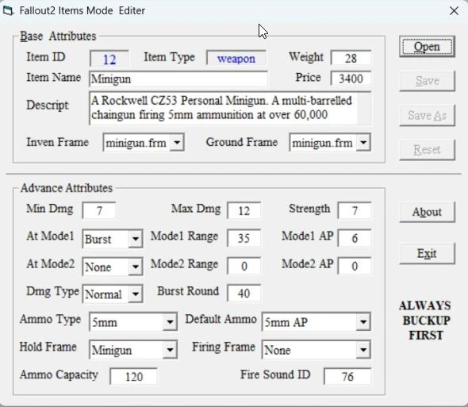Expand the Ground Frame dropdown arrow
Viewport: 468px width, 407px height.
click(x=363, y=143)
